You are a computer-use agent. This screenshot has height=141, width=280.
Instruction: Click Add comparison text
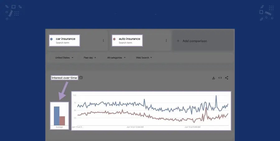click(195, 41)
